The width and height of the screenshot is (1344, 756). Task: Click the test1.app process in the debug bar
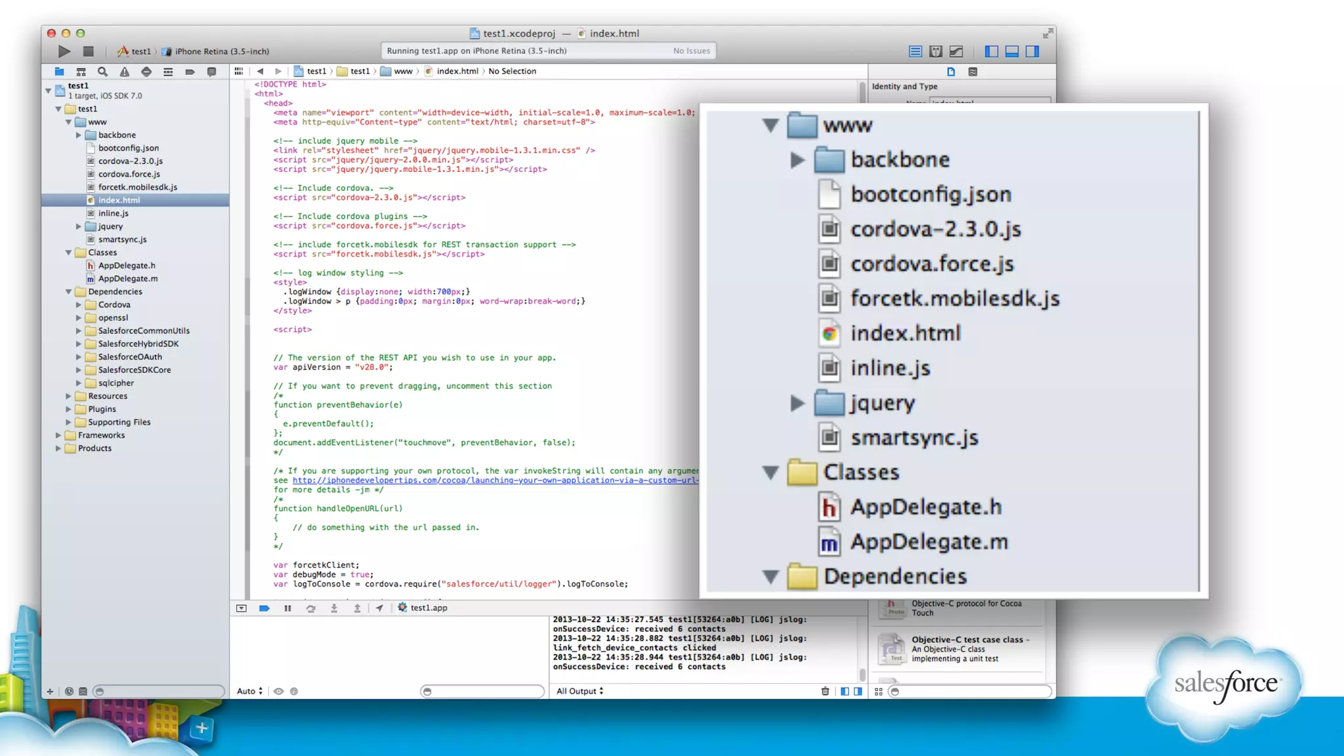click(423, 608)
